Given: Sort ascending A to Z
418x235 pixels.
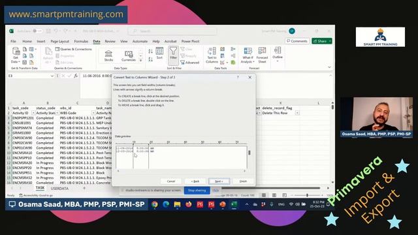Looking at the screenshot, I should coord(151,51).
